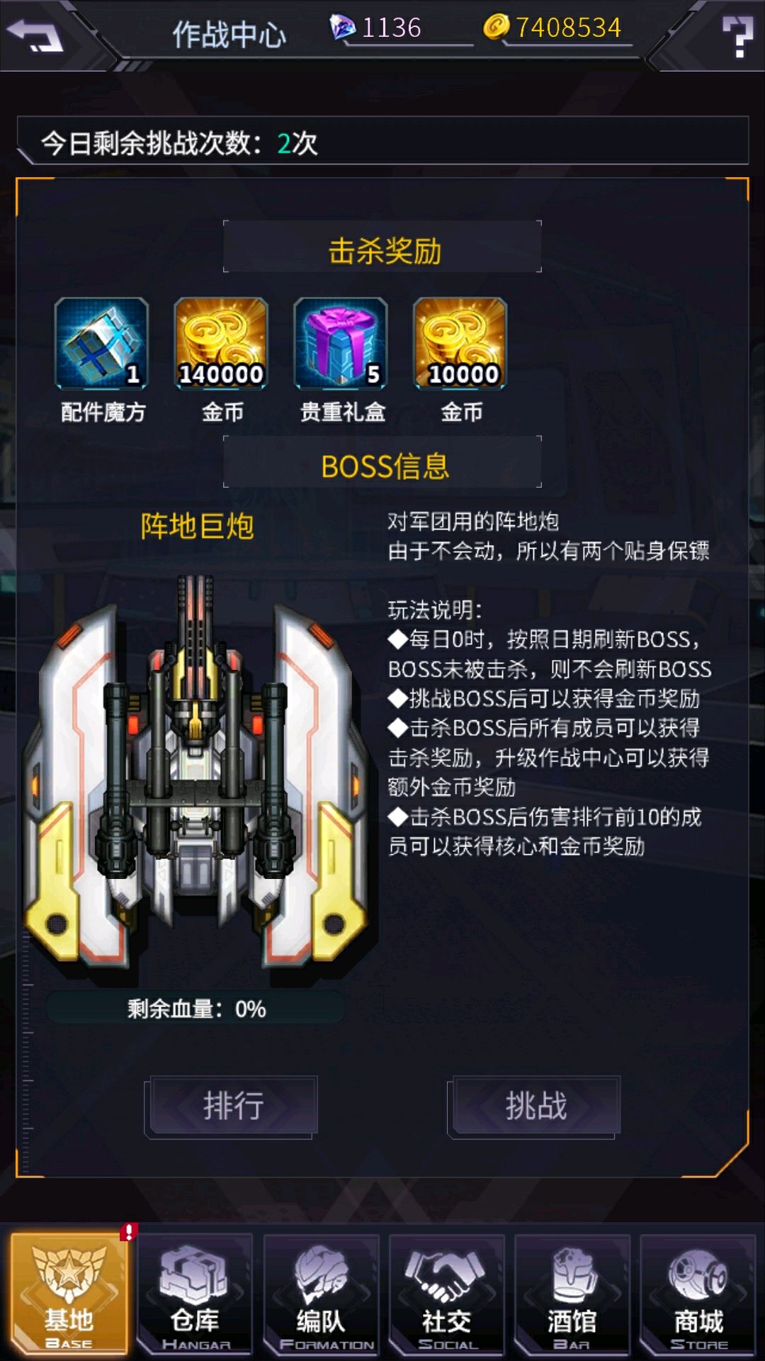Open the 社交 Social tab
This screenshot has width=765, height=1361.
pyautogui.click(x=446, y=1294)
